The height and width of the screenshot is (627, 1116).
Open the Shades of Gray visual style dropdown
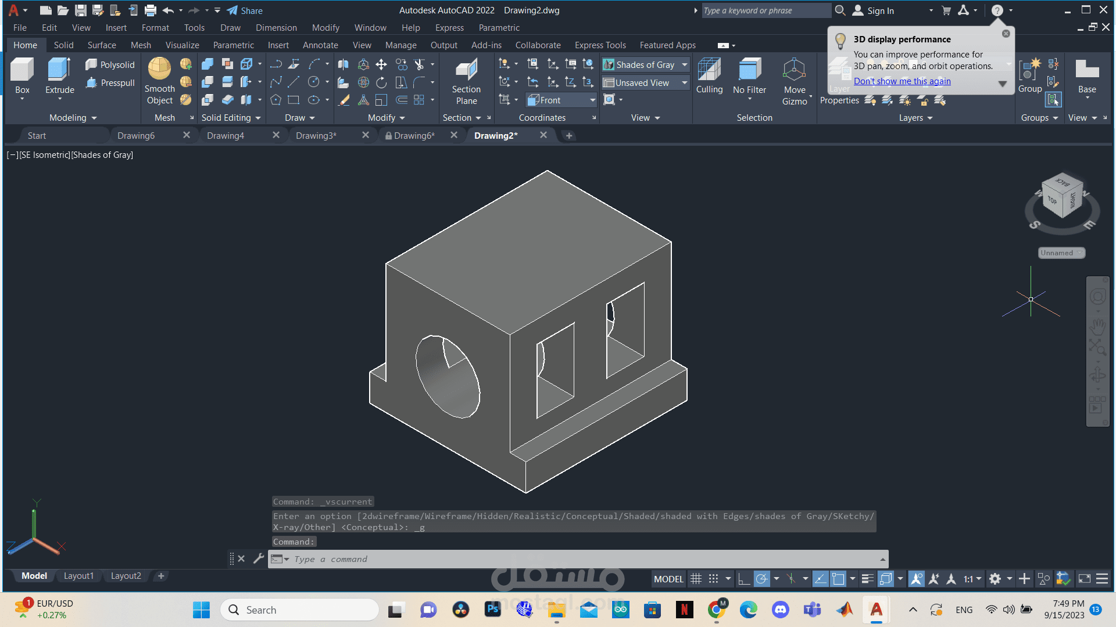click(x=685, y=65)
